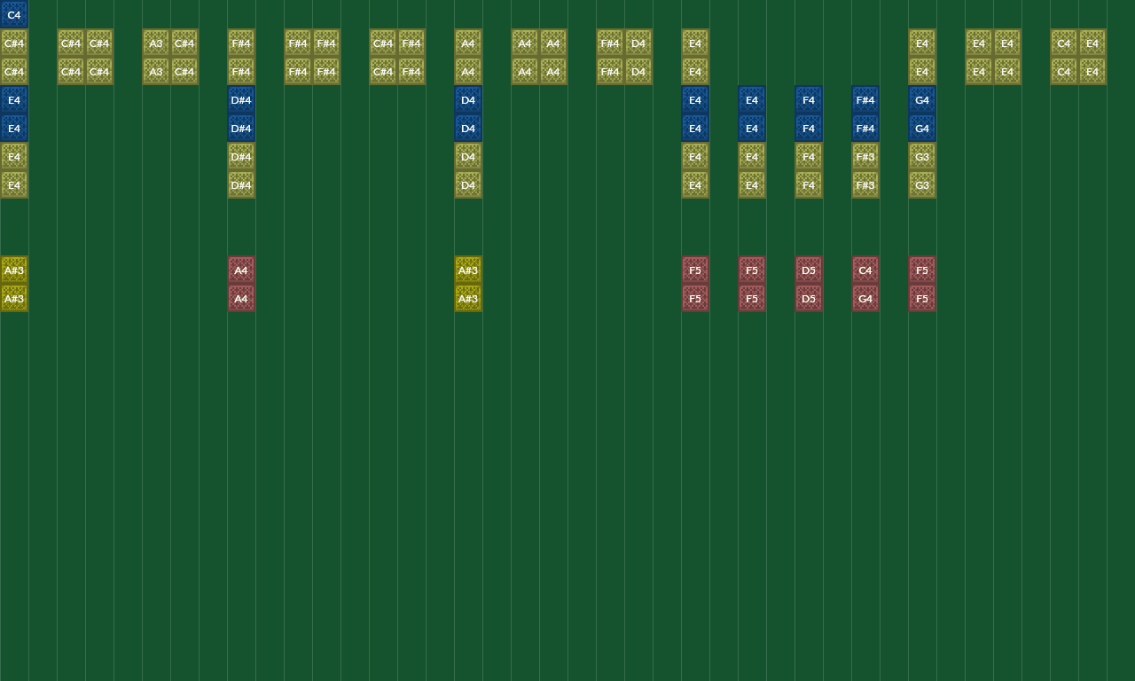Select the yellow A3 note block
This screenshot has width=1135, height=681.
(155, 43)
